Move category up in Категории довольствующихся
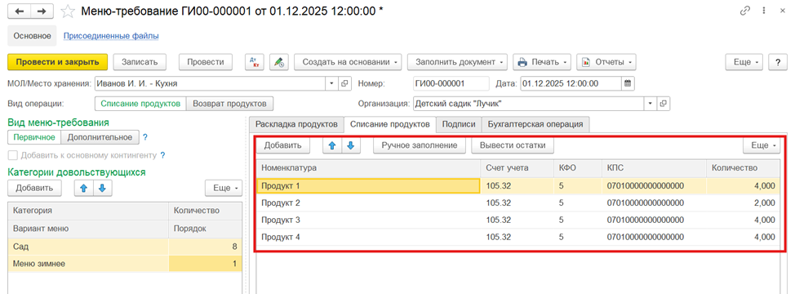The width and height of the screenshot is (795, 294). [x=83, y=188]
